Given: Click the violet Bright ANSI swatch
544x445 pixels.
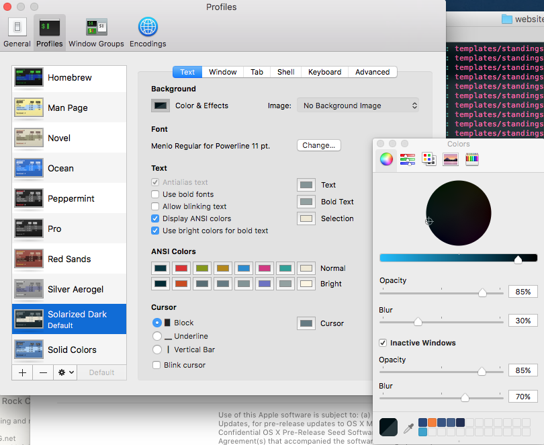Looking at the screenshot, I should [x=265, y=284].
